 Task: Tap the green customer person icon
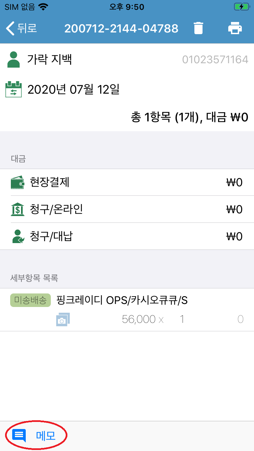tap(14, 60)
